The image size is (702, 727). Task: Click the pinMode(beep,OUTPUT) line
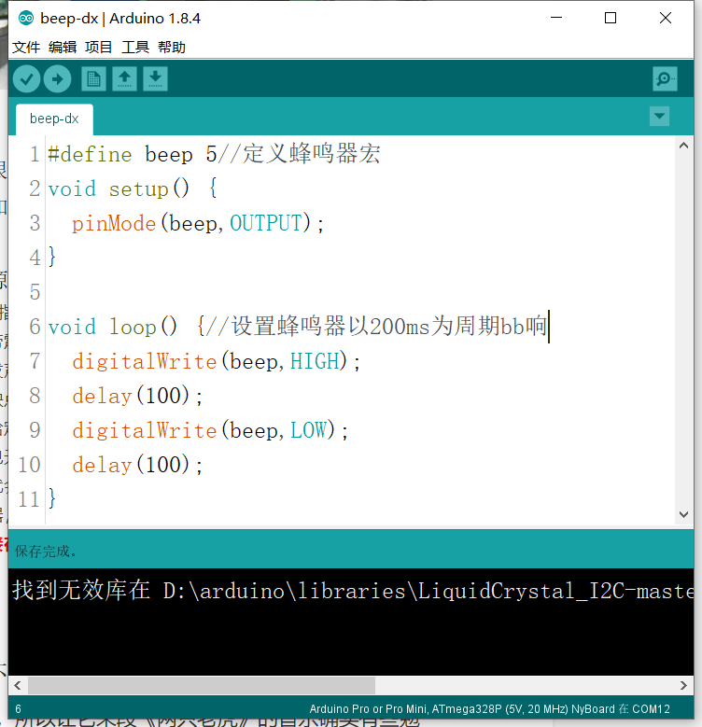[x=198, y=223]
